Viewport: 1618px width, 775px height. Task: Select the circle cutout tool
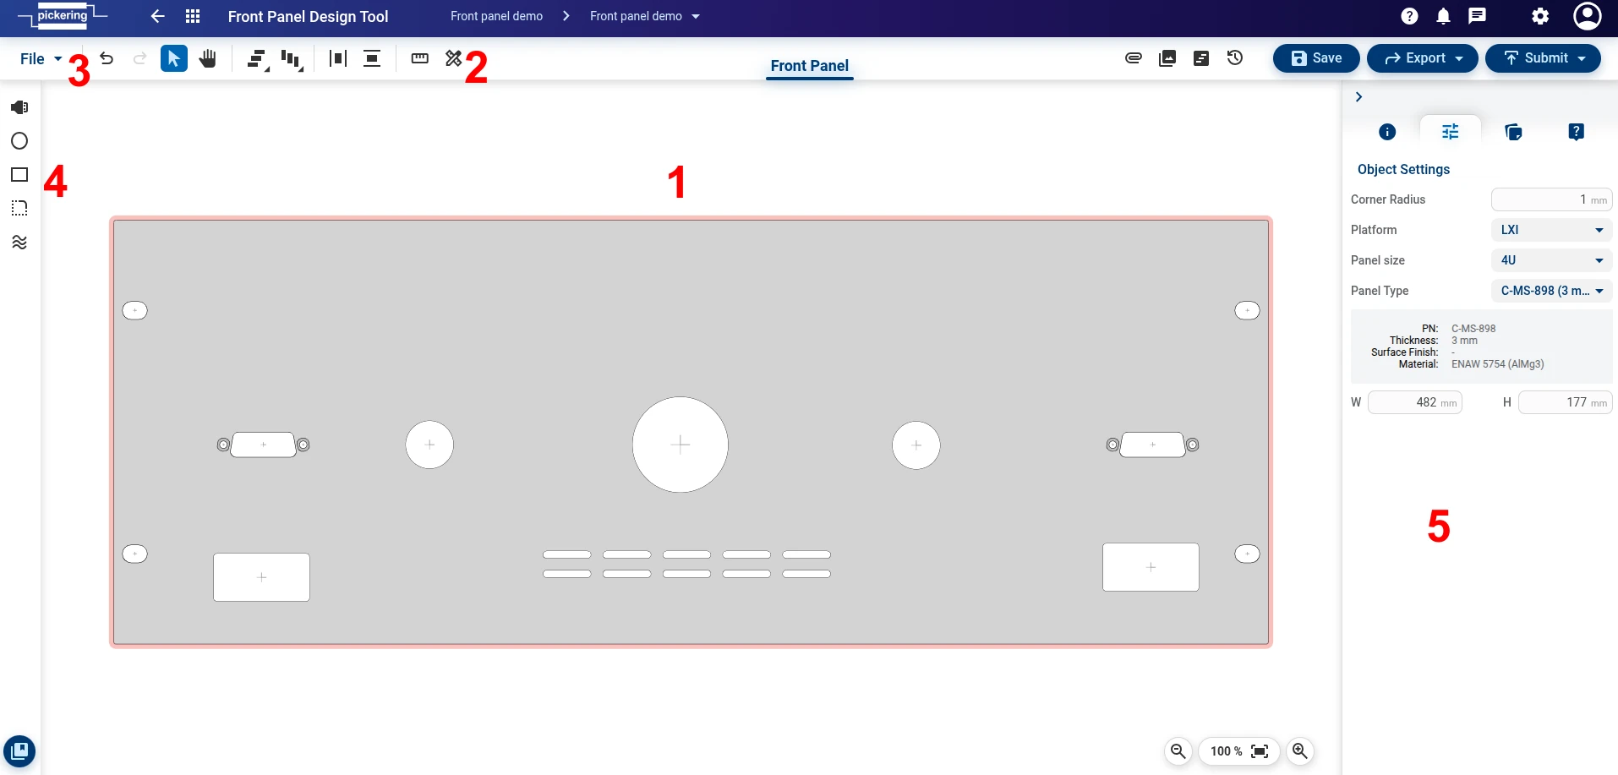point(19,141)
